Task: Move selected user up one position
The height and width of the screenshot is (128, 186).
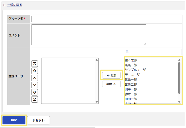Action: coord(35,78)
